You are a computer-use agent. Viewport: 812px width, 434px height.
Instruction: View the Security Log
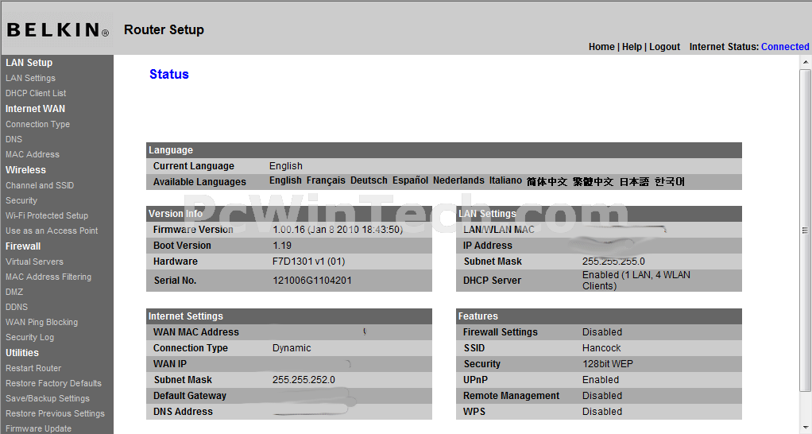tap(29, 337)
